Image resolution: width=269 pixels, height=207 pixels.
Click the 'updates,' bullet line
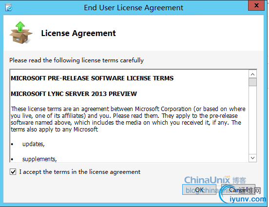tap(34, 144)
